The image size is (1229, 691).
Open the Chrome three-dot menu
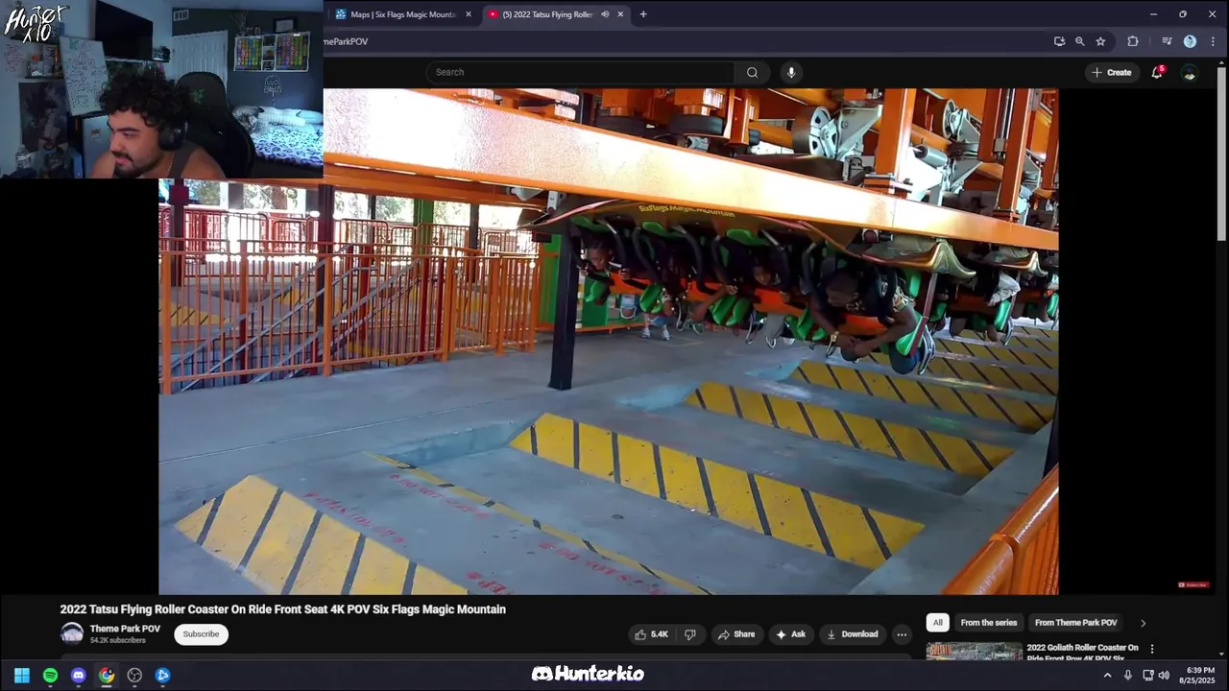pyautogui.click(x=1212, y=41)
